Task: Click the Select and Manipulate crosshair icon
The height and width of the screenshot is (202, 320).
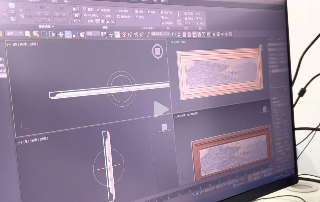Action: click(111, 35)
